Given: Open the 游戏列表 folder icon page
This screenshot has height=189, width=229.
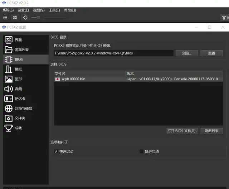Looking at the screenshot, I should pos(21,49).
